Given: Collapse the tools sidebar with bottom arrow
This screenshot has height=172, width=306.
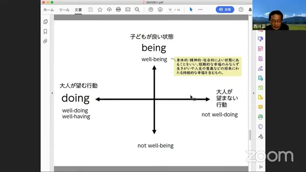Looking at the screenshot, I should pos(261,167).
